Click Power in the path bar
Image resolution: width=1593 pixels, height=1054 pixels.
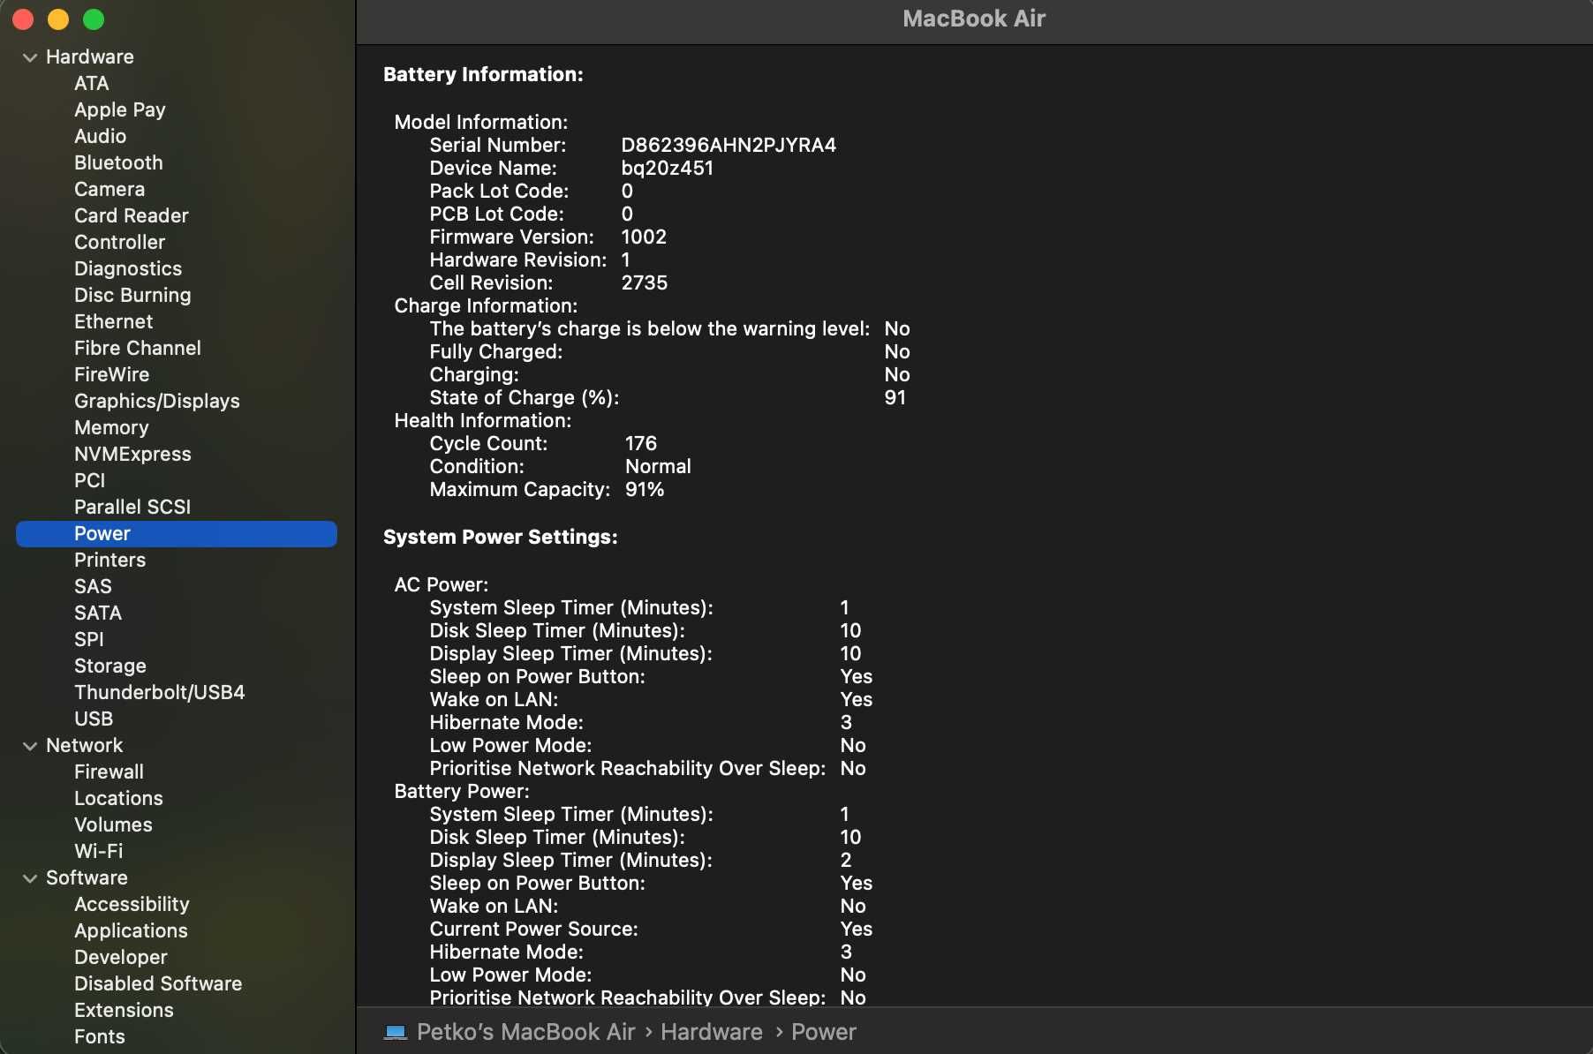tap(823, 1032)
